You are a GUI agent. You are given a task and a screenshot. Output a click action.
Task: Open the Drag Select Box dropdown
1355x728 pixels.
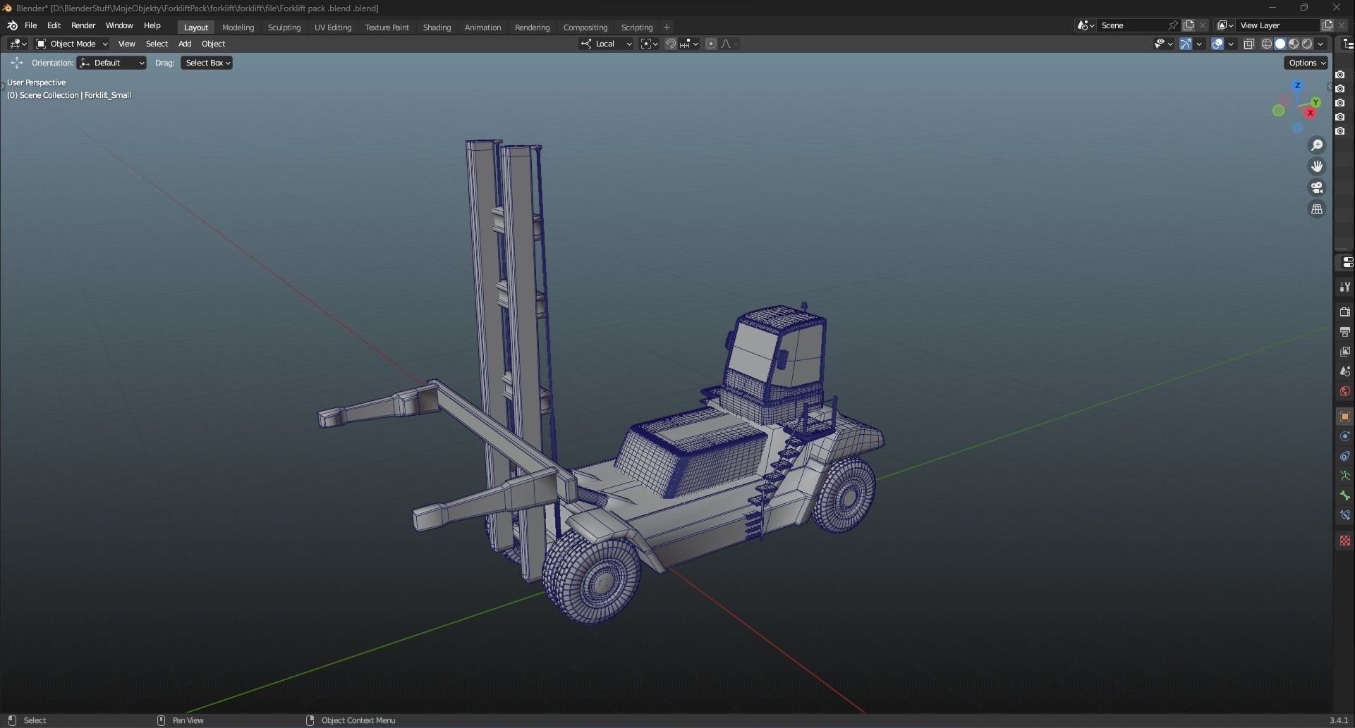click(x=207, y=63)
